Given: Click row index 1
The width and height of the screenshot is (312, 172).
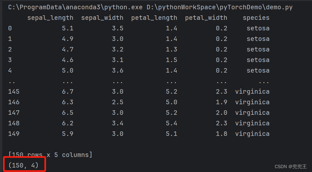Looking at the screenshot, I should click(x=10, y=39).
